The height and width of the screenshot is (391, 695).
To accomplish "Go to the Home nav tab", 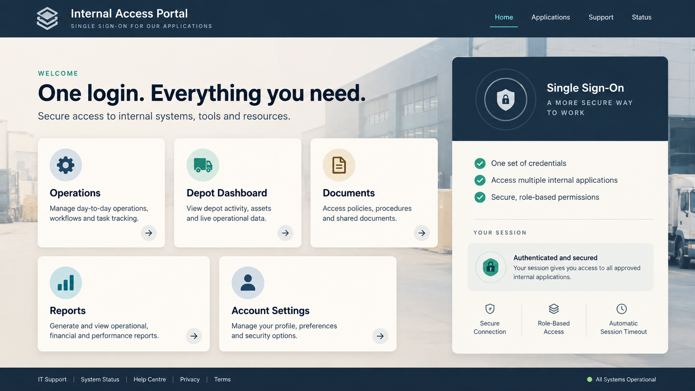I will [504, 17].
